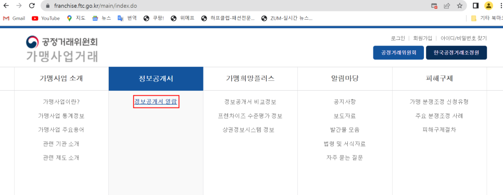
Task: Open the 뉴스 bookmark
Action: click(102, 18)
